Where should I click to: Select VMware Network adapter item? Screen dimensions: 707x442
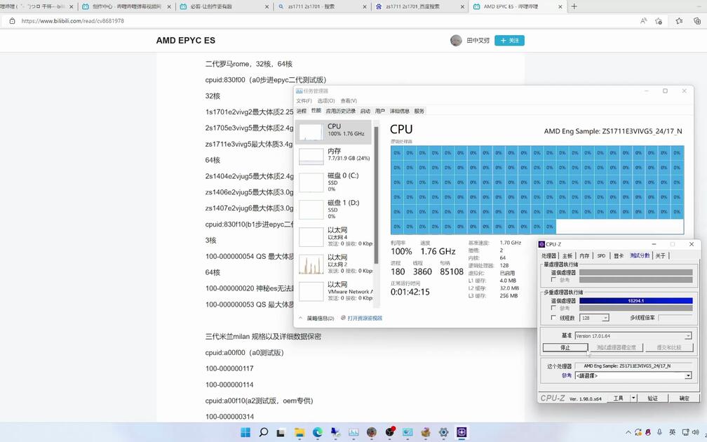pos(334,291)
